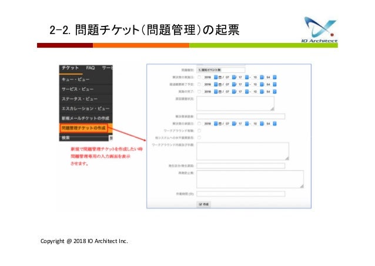This screenshot has height=266, width=375.
Task: Tick the 他システムへの水平展開要否 checkbox
Action: coord(199,138)
